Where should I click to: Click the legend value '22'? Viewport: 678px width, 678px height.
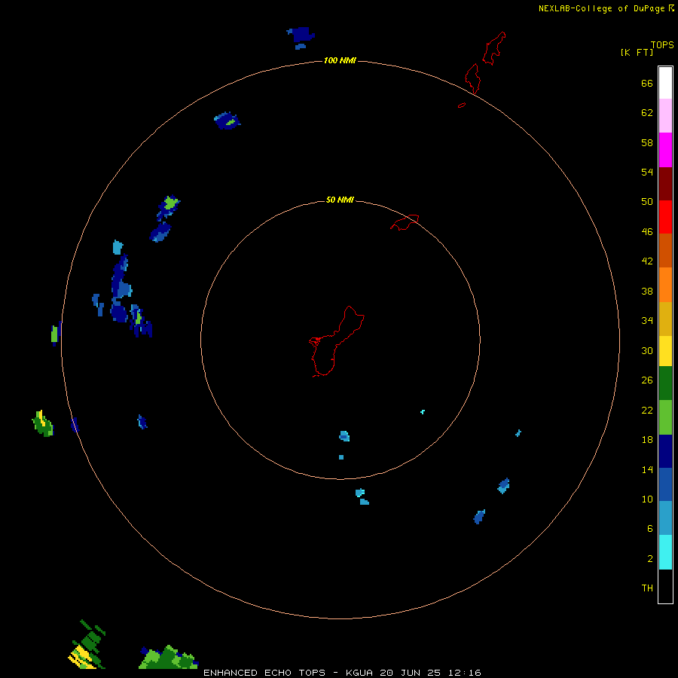click(x=647, y=410)
